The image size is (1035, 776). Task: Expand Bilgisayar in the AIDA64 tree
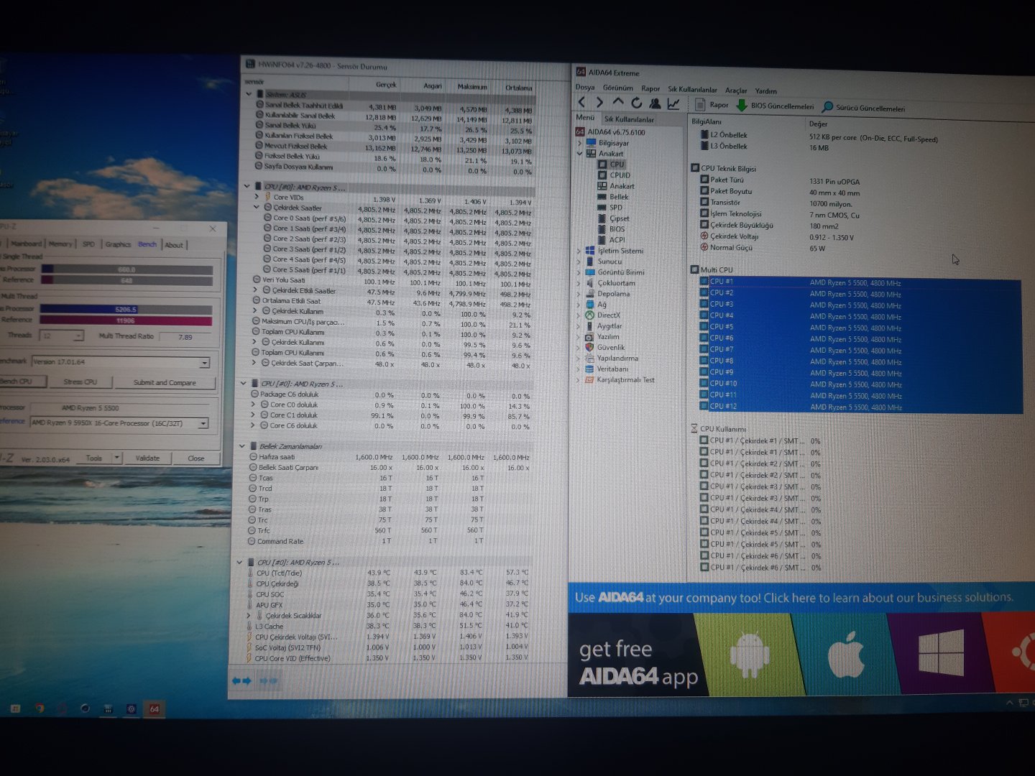tap(580, 143)
